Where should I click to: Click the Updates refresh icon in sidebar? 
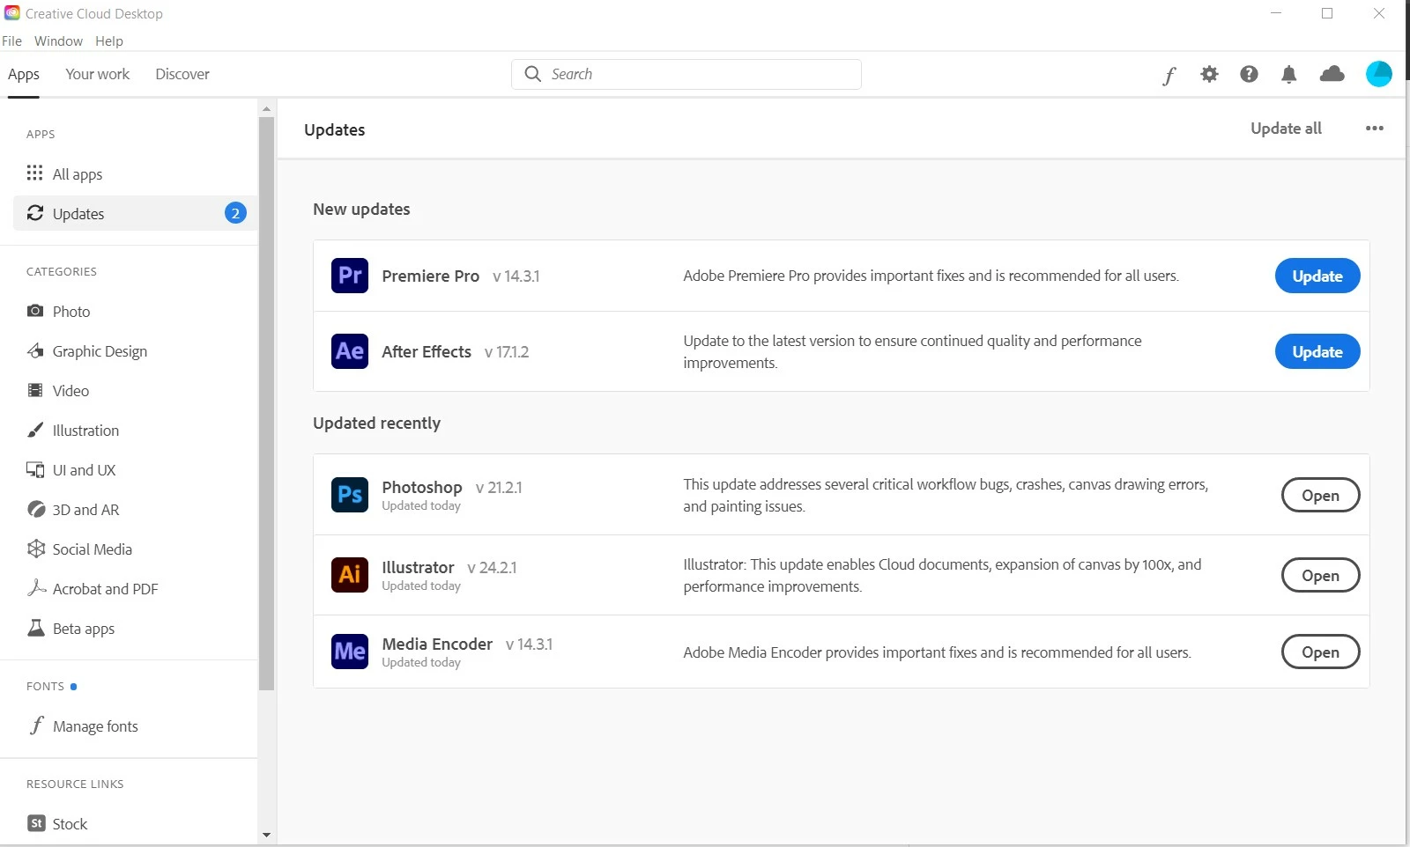[35, 213]
